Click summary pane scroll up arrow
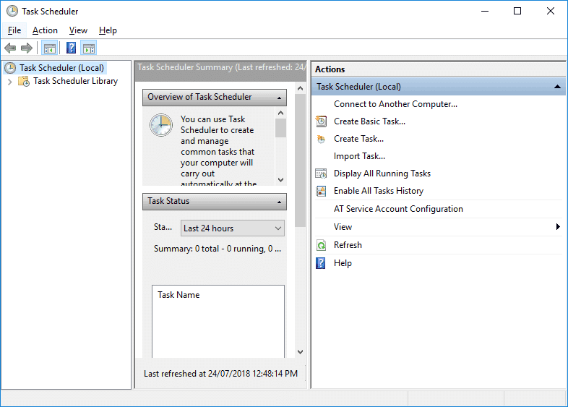This screenshot has width=568, height=407. coord(300,88)
